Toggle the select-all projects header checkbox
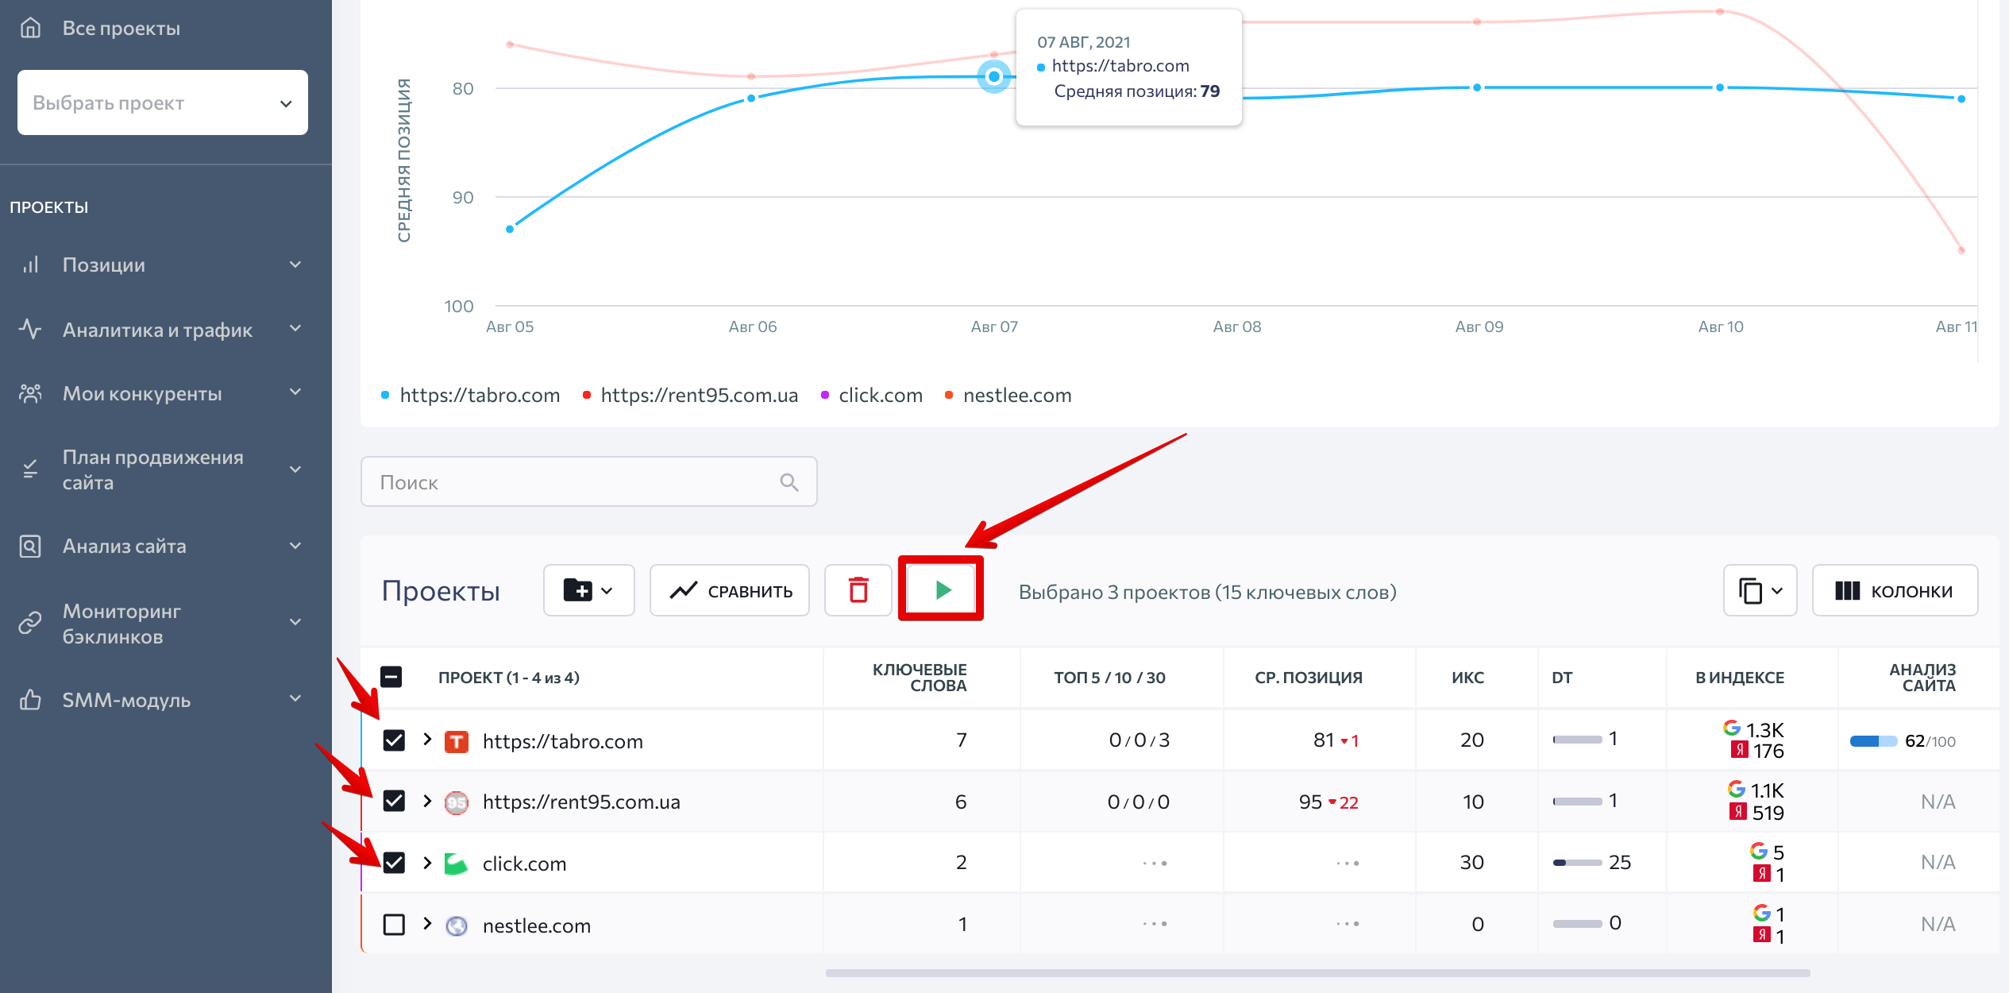Screen dimensions: 2009x993 pyautogui.click(x=391, y=677)
